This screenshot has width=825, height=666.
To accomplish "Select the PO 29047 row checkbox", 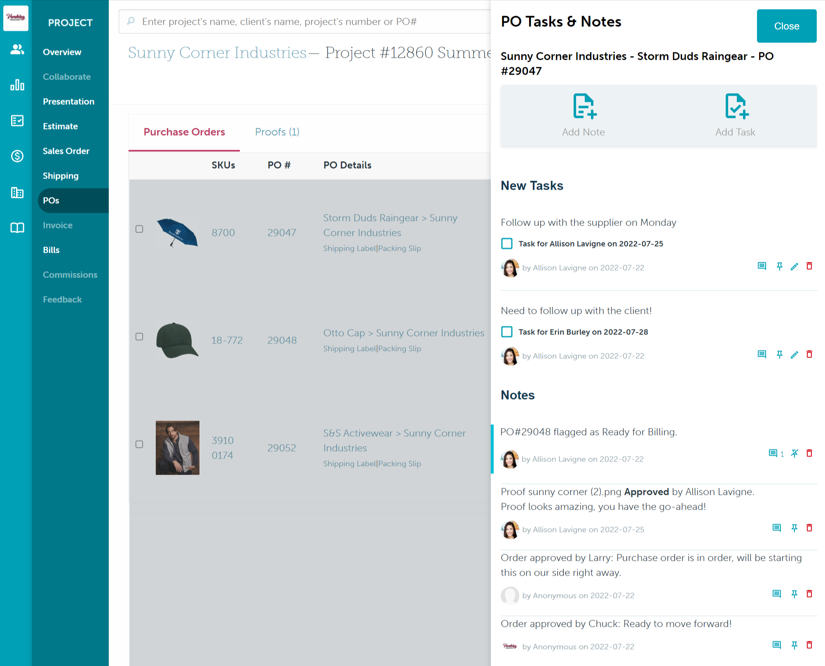I will coord(139,229).
